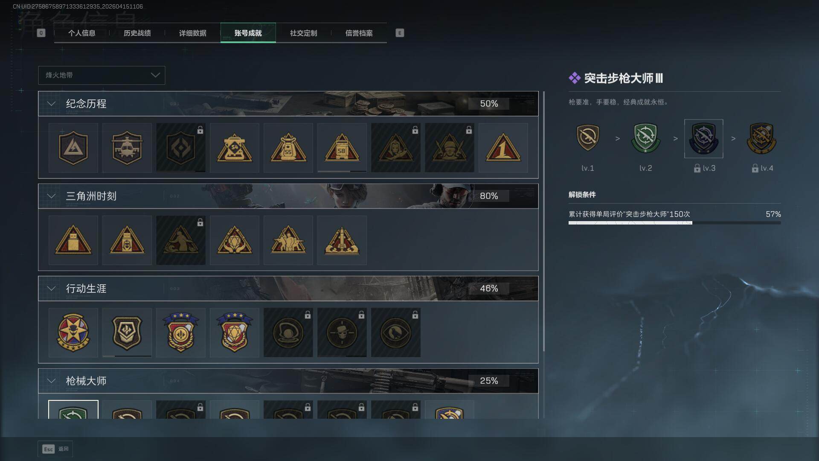Collapse the 三角洲时刻 section
The height and width of the screenshot is (461, 819).
coord(51,196)
